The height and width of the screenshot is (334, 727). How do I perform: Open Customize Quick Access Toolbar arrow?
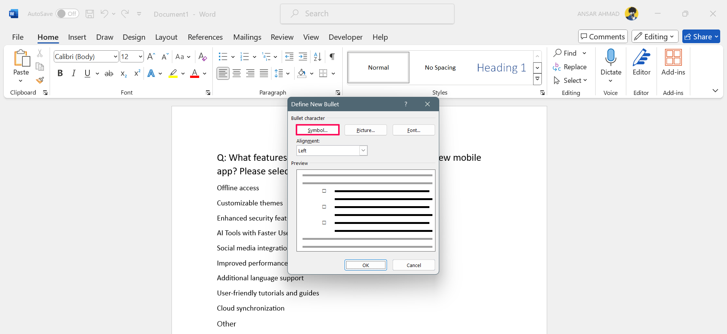click(x=139, y=14)
